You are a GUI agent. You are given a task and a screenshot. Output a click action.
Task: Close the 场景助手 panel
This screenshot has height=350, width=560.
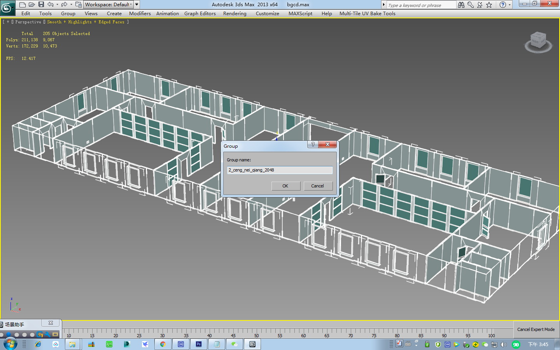coord(51,323)
